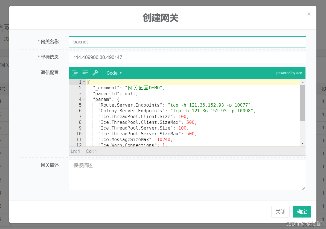Viewport: 326px width, 229px height.
Task: Click the wrench repair JSON icon
Action: [x=95, y=73]
